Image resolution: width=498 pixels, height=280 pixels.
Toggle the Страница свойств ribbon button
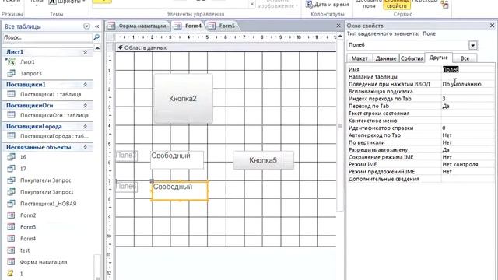(x=396, y=5)
